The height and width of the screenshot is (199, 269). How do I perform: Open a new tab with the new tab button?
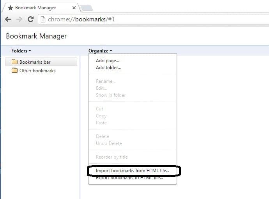[86, 8]
